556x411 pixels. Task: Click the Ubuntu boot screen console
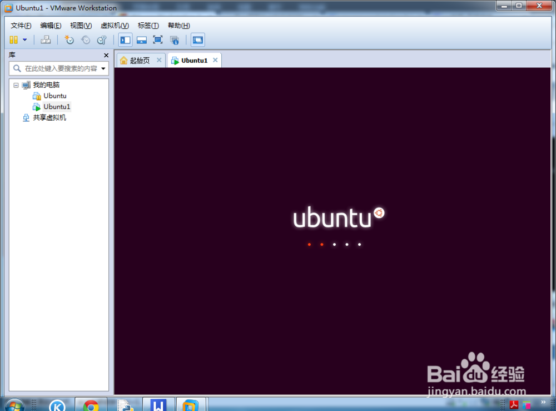(332, 231)
